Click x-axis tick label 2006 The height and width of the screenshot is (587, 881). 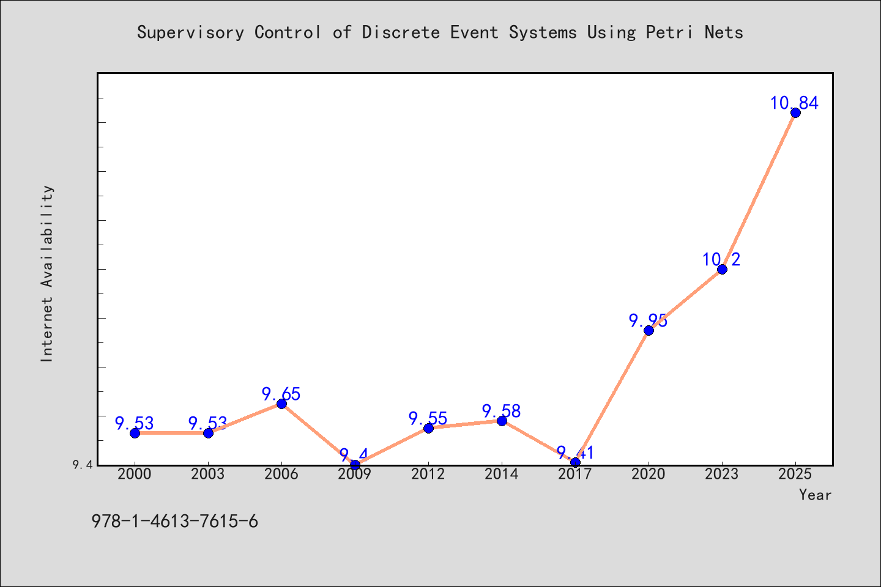coord(281,474)
